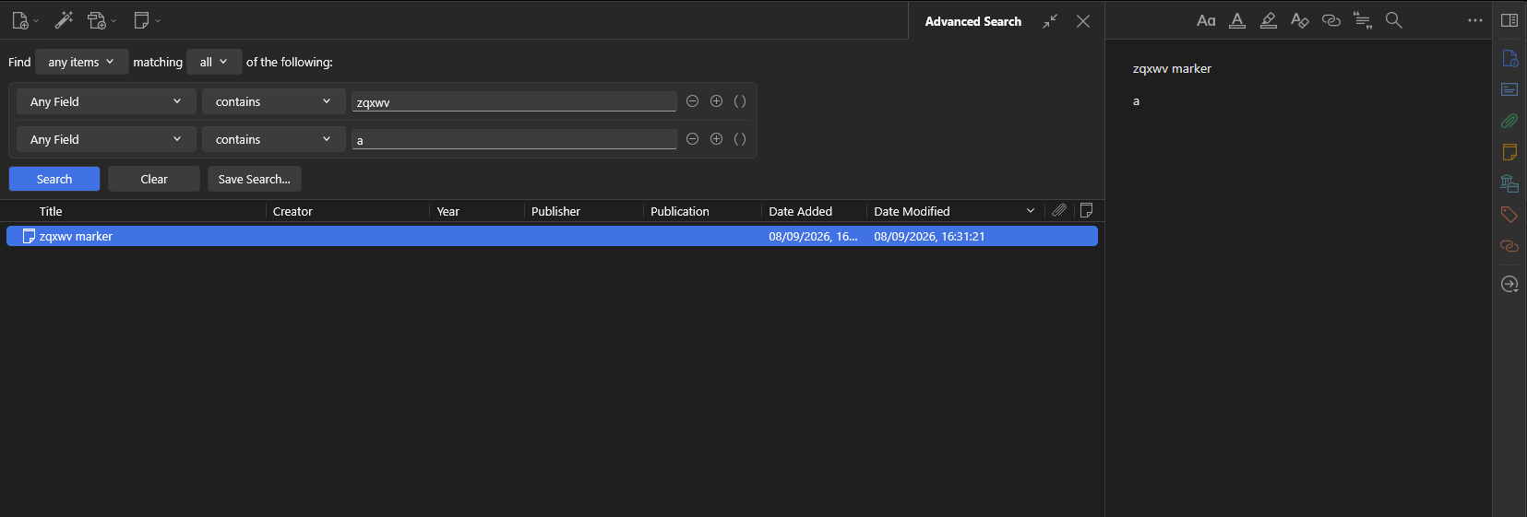Click the Advanced Search tab
Screen dimensions: 1527x517
click(x=973, y=21)
